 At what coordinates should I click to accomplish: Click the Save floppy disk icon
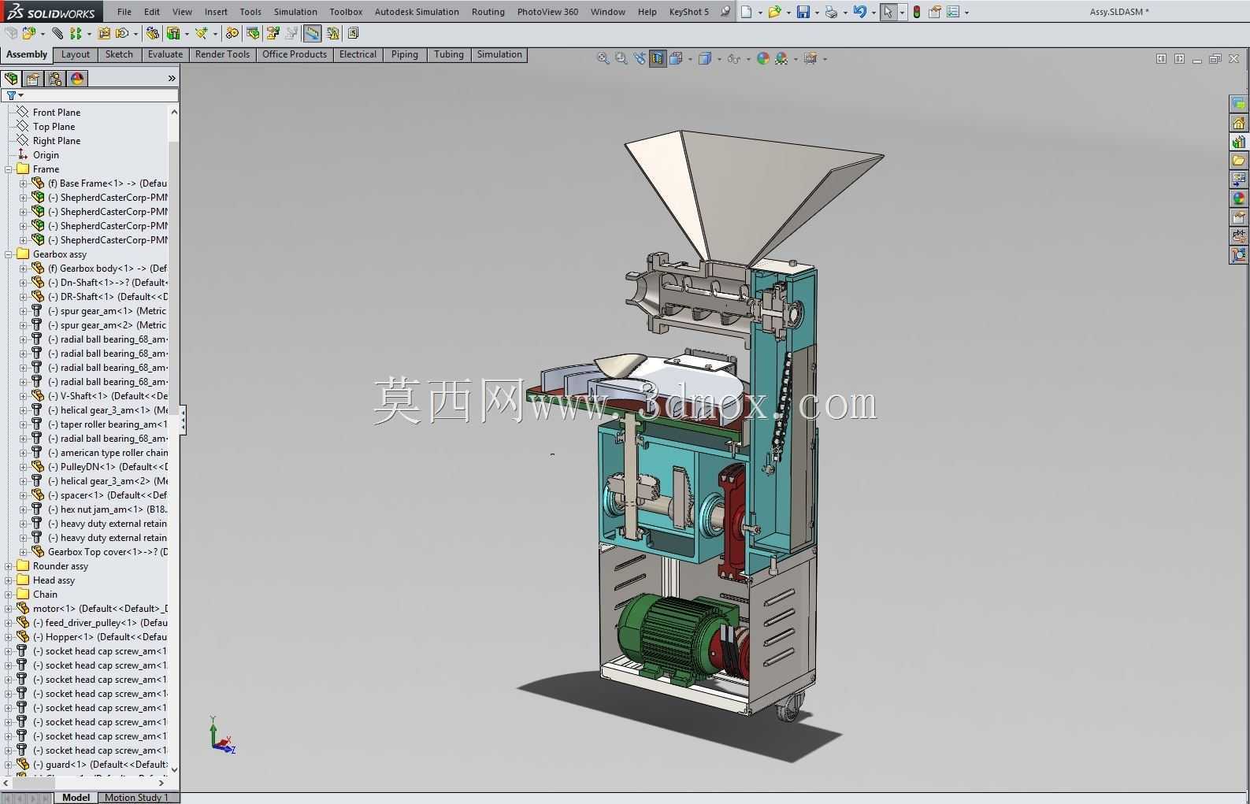803,12
